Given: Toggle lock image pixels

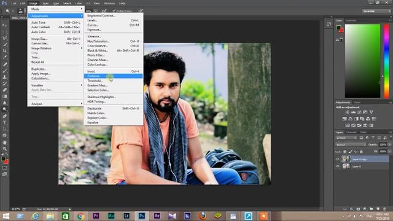Looking at the screenshot, I should (351, 152).
